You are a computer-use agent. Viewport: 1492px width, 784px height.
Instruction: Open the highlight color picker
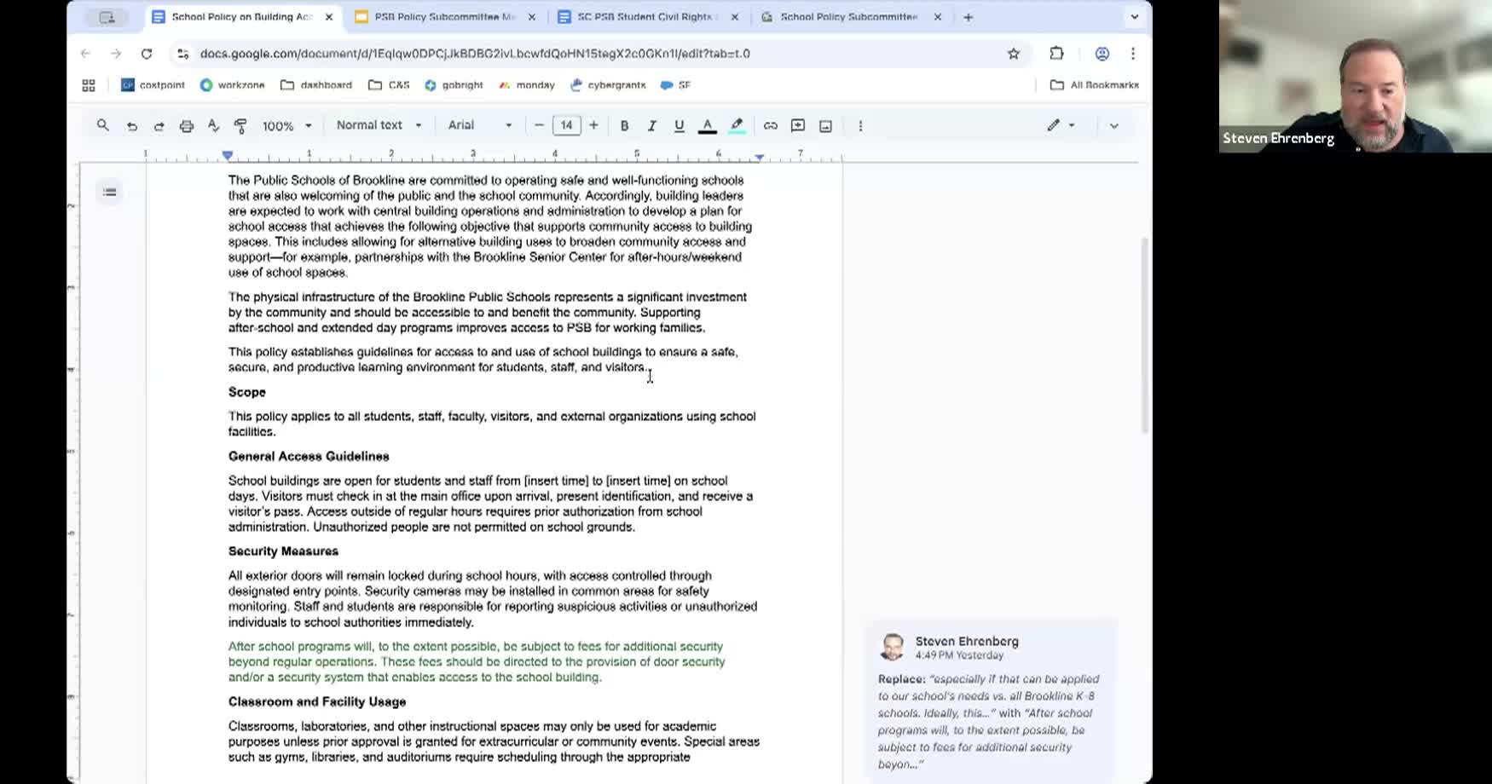coord(737,125)
